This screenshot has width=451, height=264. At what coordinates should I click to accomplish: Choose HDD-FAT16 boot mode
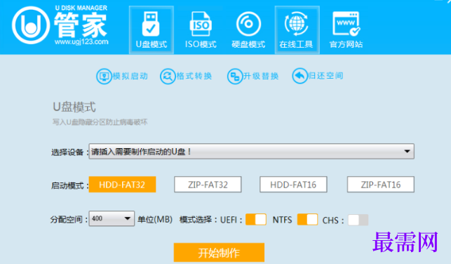[293, 185]
